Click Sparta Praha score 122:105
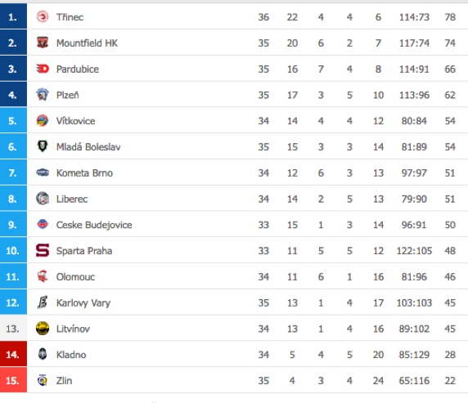 tap(414, 251)
